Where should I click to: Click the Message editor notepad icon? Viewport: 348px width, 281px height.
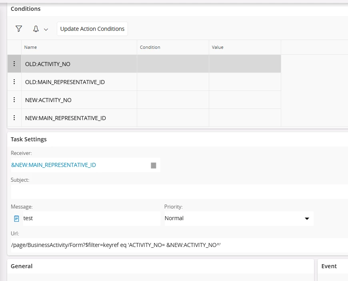click(x=16, y=219)
